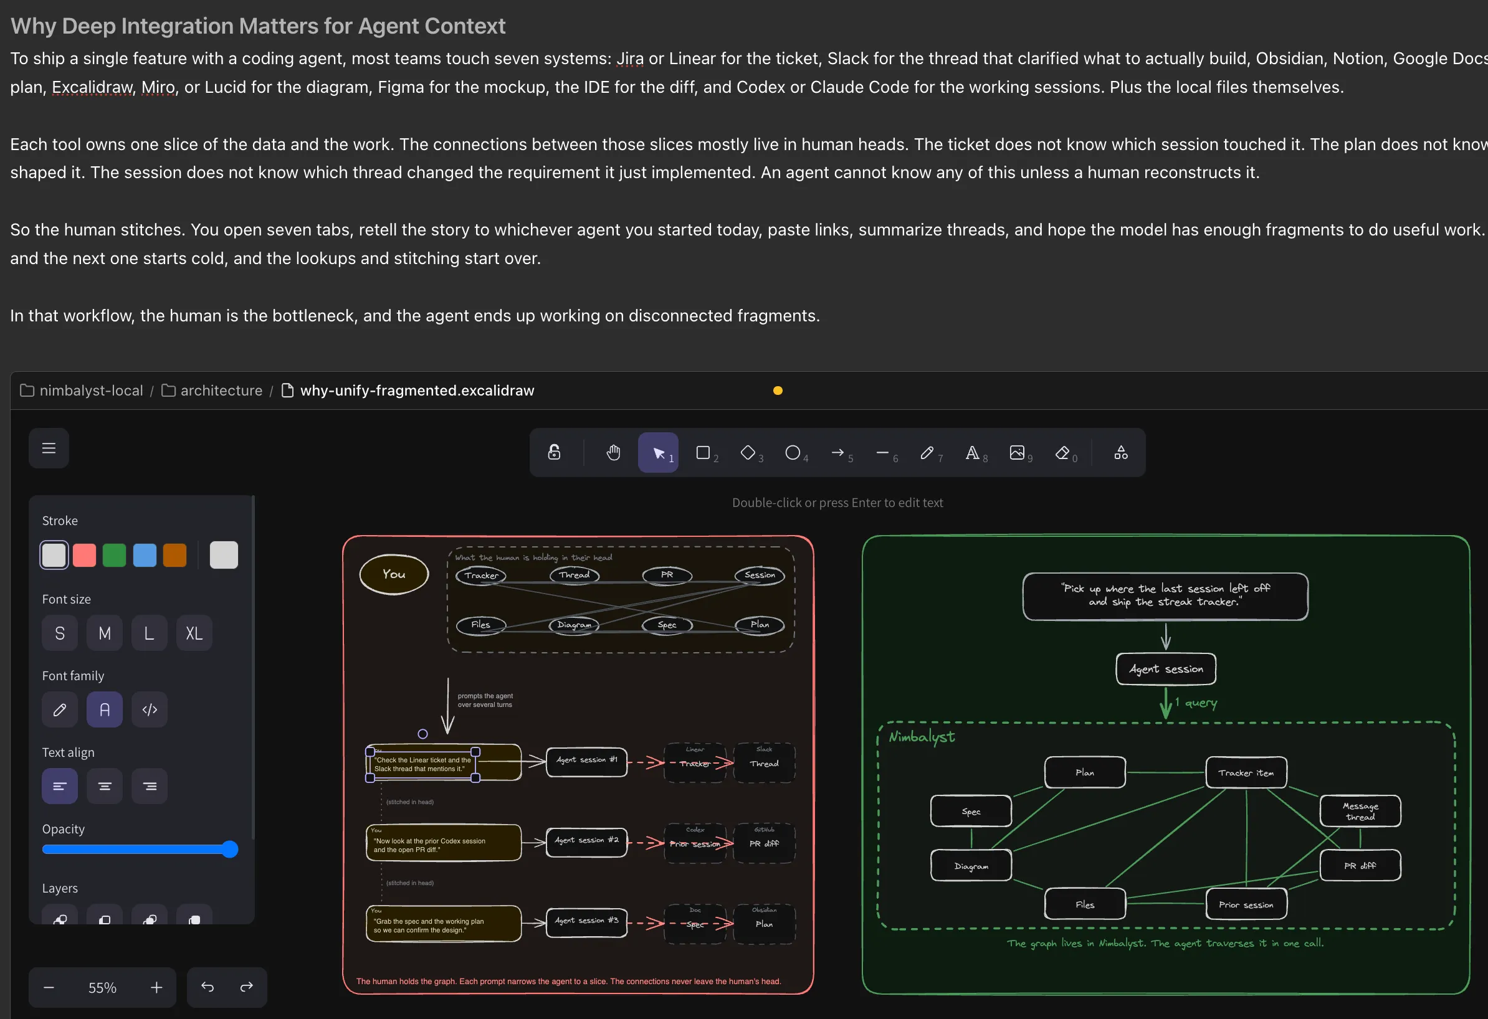This screenshot has height=1019, width=1488.
Task: Set font size to S
Action: coord(60,633)
